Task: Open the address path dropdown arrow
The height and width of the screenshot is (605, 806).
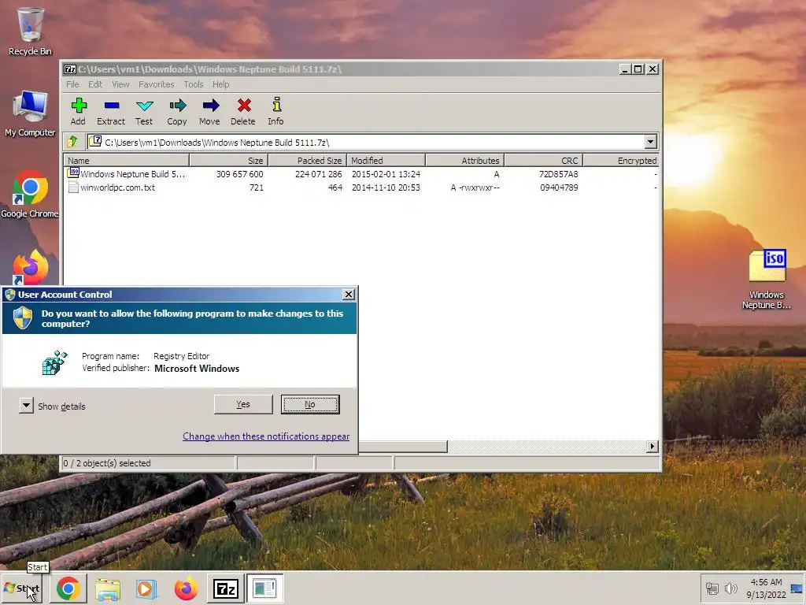Action: (x=650, y=142)
